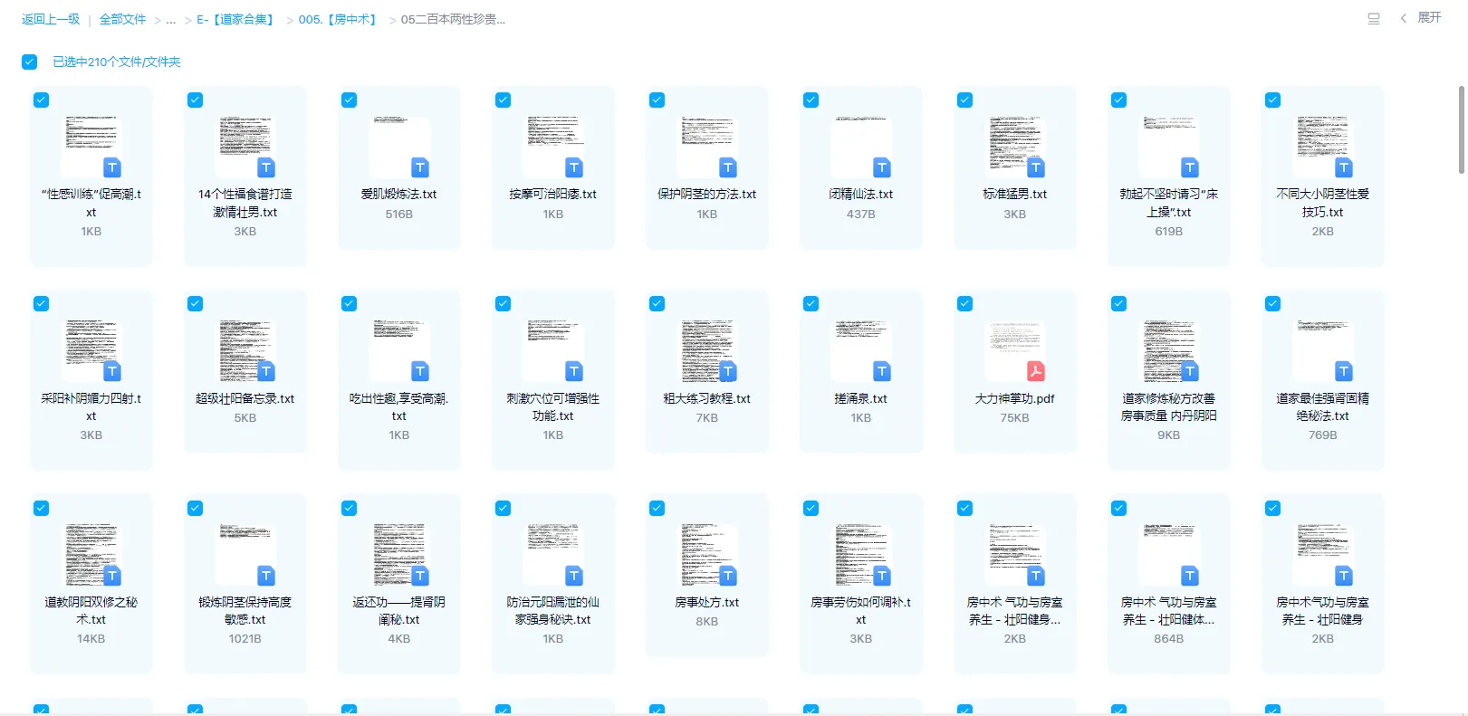Image resolution: width=1468 pixels, height=716 pixels.
Task: Open the 闭精仙法.txt file icon
Action: pos(860,147)
